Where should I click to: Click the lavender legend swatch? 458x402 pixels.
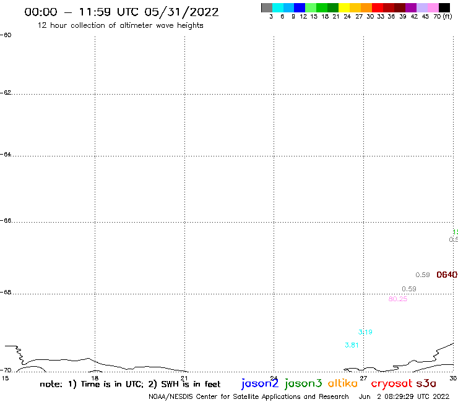(x=421, y=7)
